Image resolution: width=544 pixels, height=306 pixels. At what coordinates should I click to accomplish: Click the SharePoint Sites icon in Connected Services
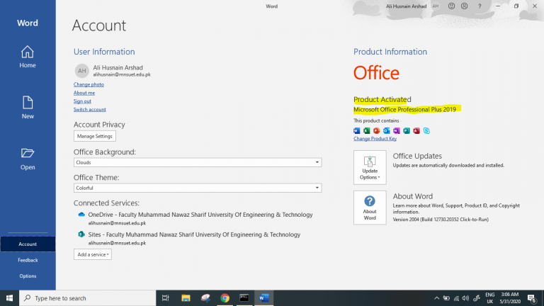click(x=81, y=234)
